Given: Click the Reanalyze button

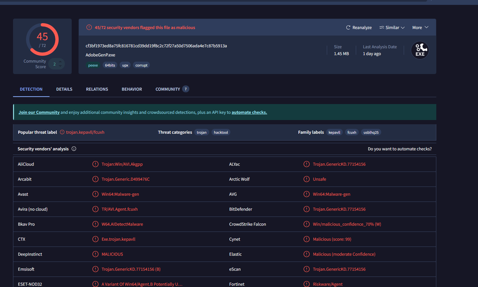Looking at the screenshot, I should pyautogui.click(x=359, y=28).
